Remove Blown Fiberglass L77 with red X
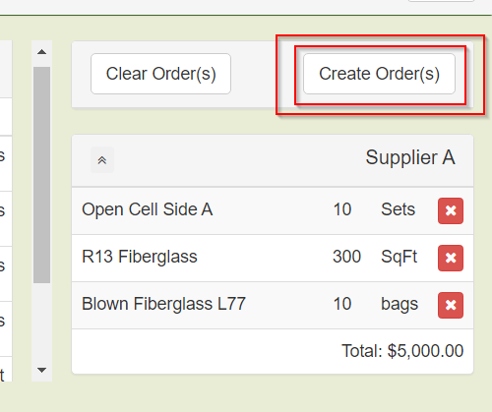The height and width of the screenshot is (412, 492). [451, 305]
